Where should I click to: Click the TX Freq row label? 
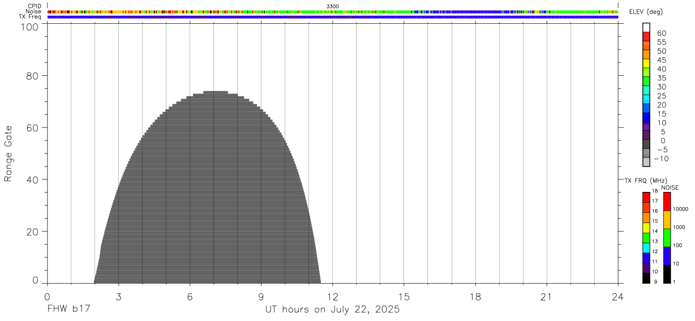(31, 16)
